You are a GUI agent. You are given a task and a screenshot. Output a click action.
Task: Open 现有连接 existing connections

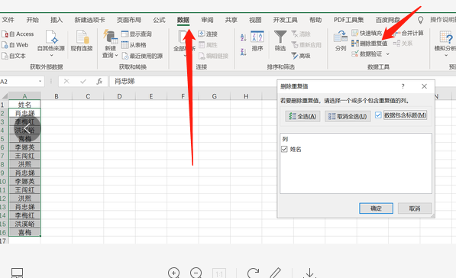(82, 40)
